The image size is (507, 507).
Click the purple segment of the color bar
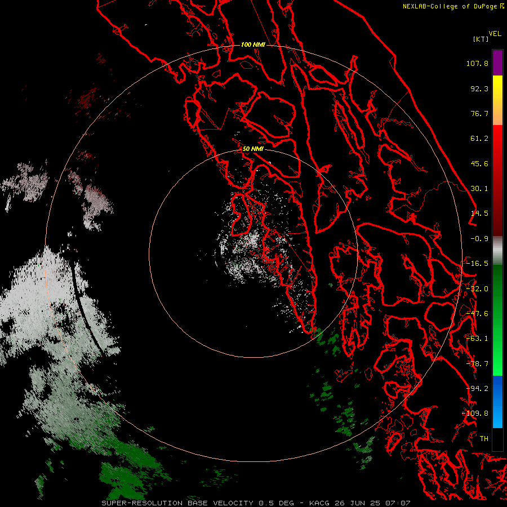[497, 63]
